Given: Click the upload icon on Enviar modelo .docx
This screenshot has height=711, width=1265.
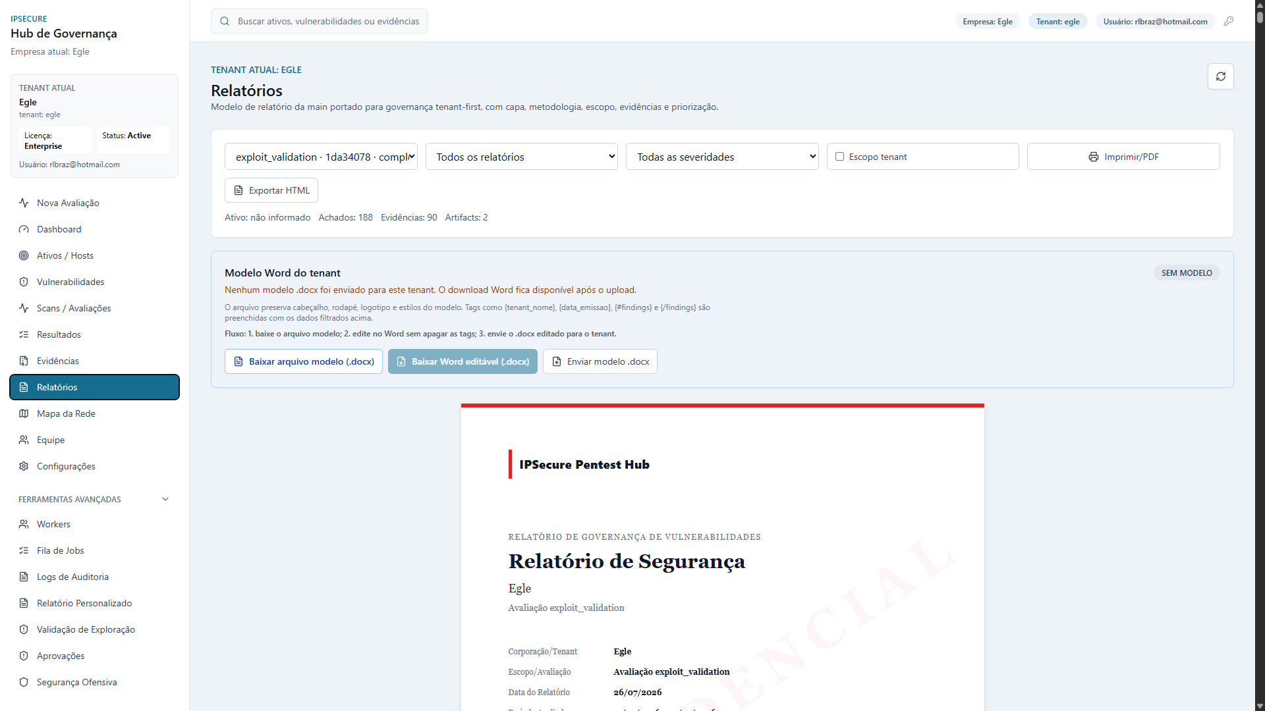Looking at the screenshot, I should point(557,361).
